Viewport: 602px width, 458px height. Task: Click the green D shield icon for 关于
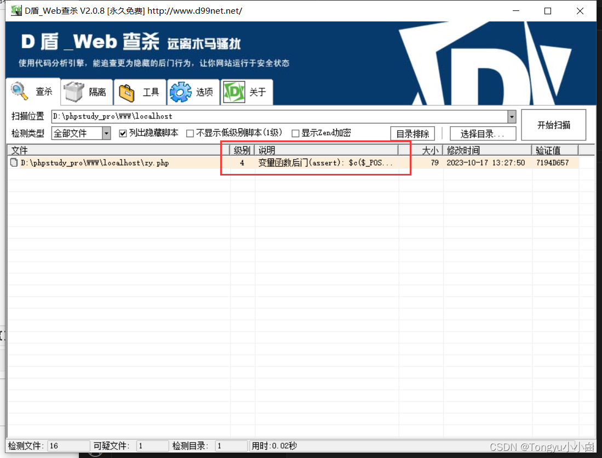click(x=234, y=92)
